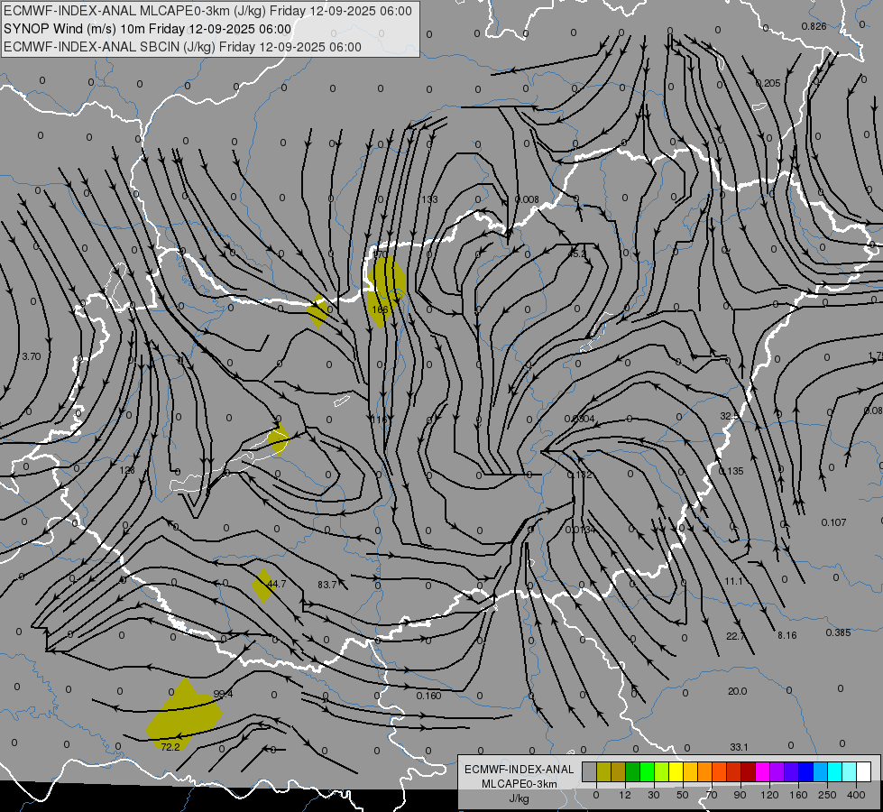Click the map value '128'
This screenshot has width=883, height=812.
(x=127, y=470)
